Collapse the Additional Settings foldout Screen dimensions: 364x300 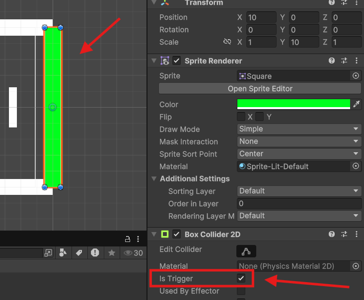click(x=153, y=179)
